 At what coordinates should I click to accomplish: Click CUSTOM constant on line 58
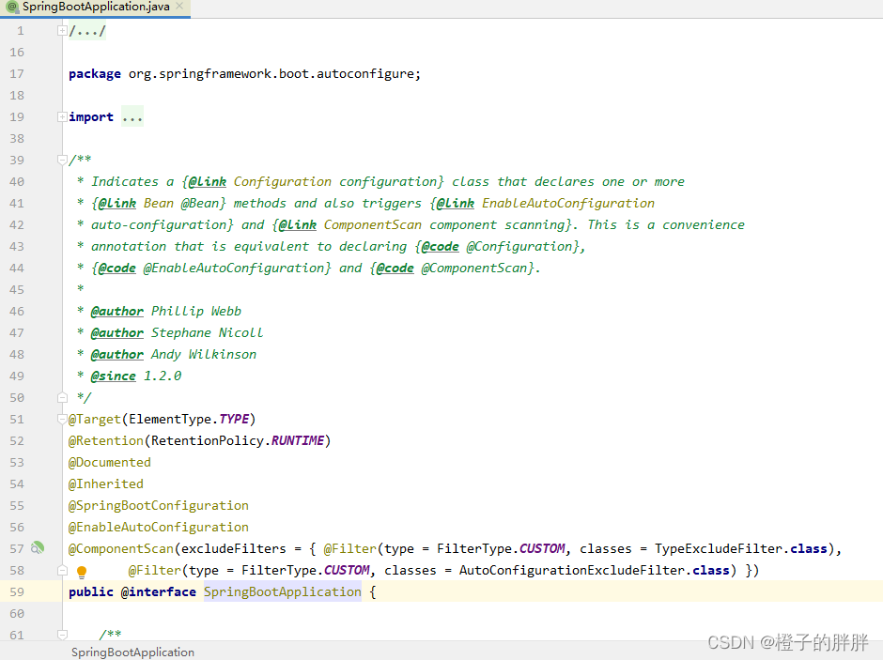point(347,571)
